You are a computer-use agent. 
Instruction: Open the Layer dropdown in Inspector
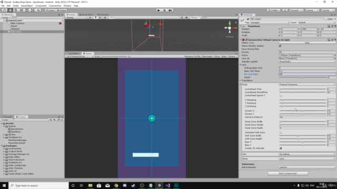click(317, 23)
